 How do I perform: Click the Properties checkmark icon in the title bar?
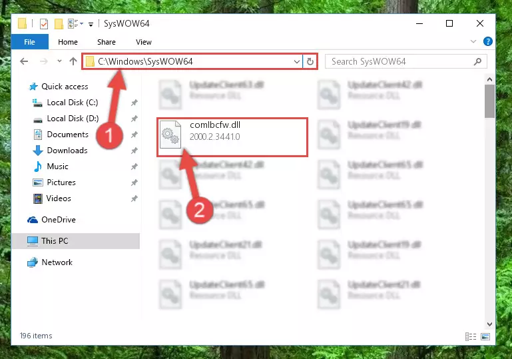(x=44, y=24)
